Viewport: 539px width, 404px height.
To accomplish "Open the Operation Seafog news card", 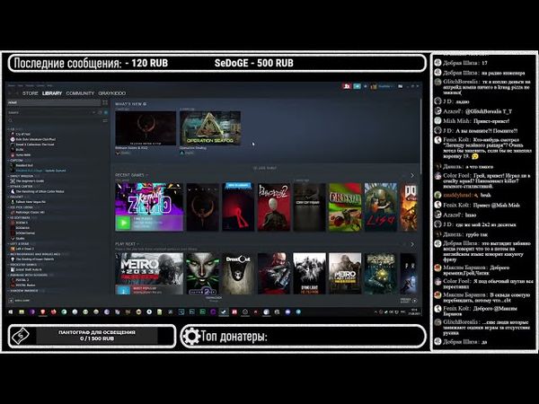I will 210,127.
